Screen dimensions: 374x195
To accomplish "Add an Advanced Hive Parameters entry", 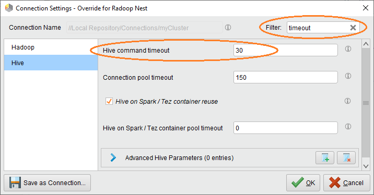I will pos(325,157).
